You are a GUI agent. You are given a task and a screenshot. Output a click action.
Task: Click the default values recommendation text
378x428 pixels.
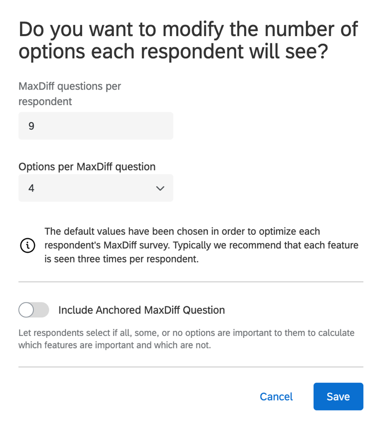pos(201,246)
